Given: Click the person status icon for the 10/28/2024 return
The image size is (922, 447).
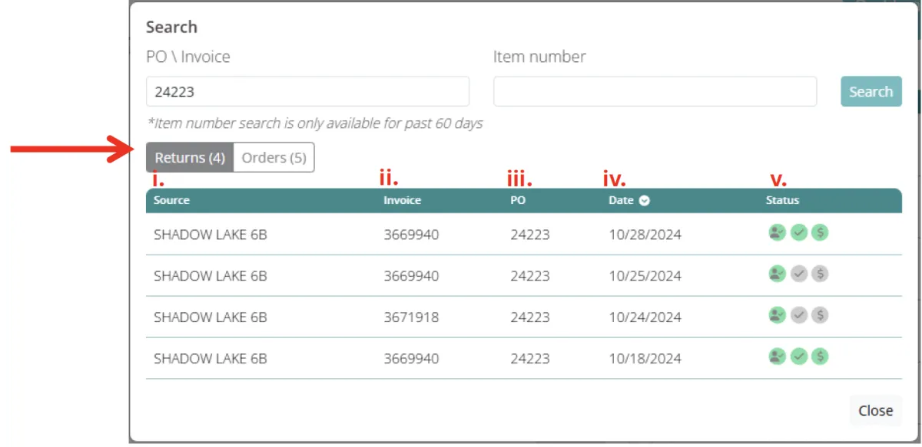Looking at the screenshot, I should pyautogui.click(x=778, y=233).
